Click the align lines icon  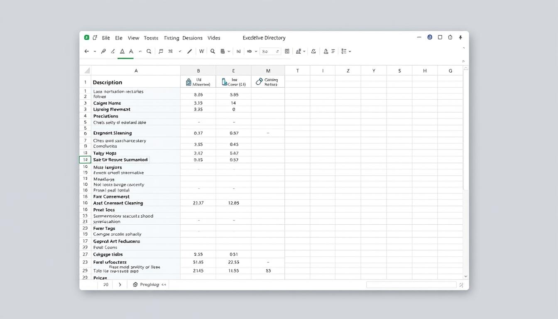(333, 52)
